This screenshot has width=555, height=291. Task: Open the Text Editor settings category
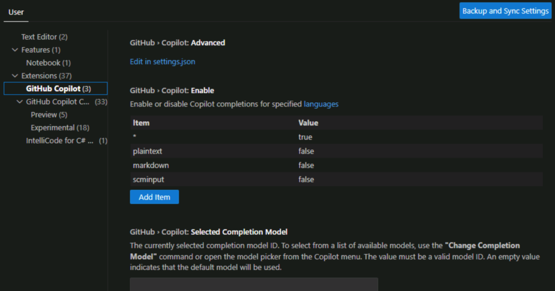click(x=44, y=37)
